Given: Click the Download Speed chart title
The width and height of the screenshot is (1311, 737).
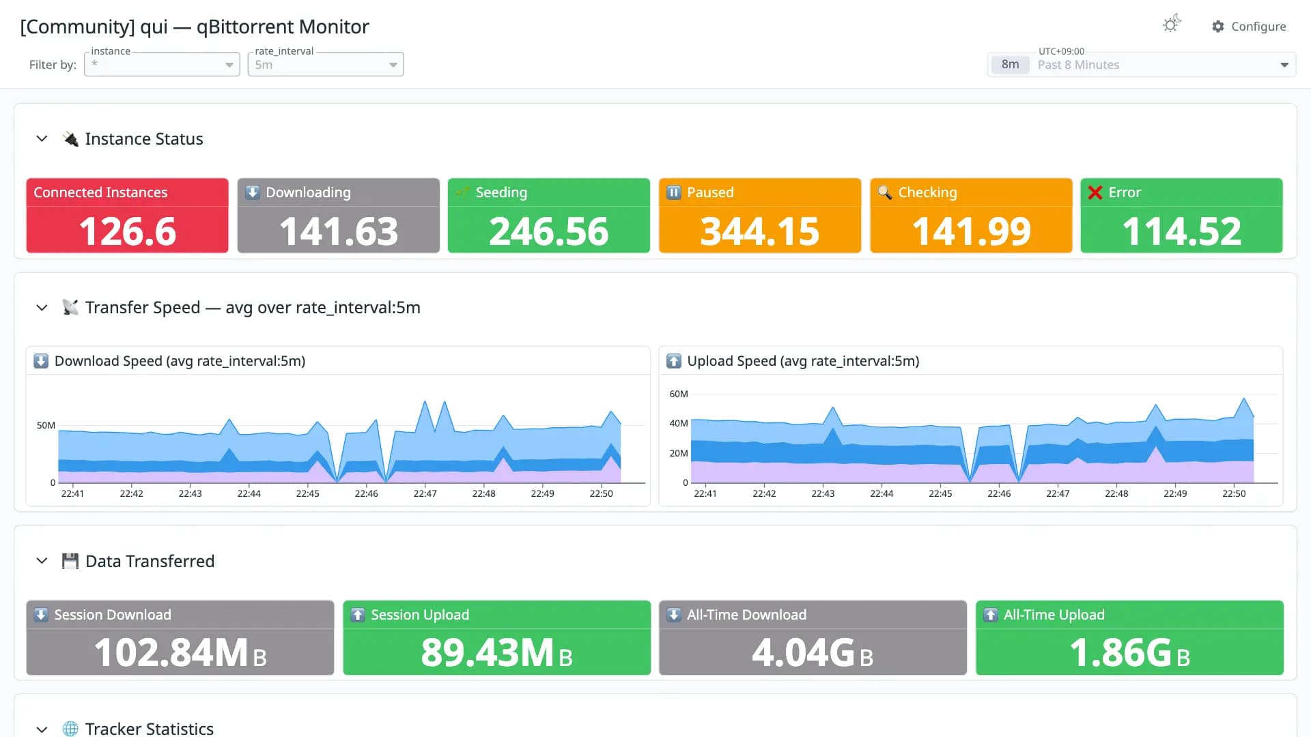Looking at the screenshot, I should coord(180,361).
